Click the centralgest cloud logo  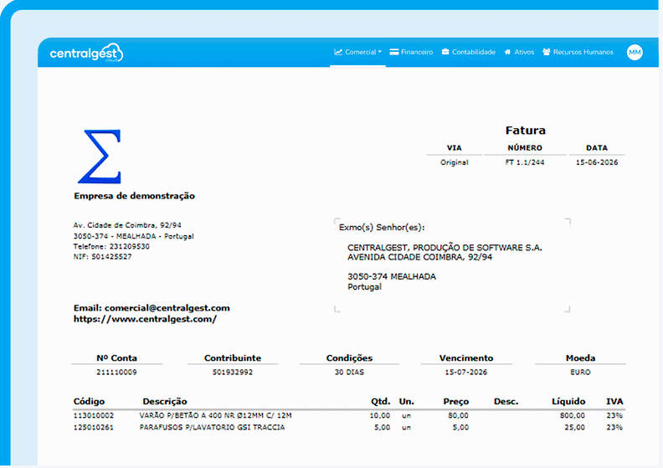86,54
